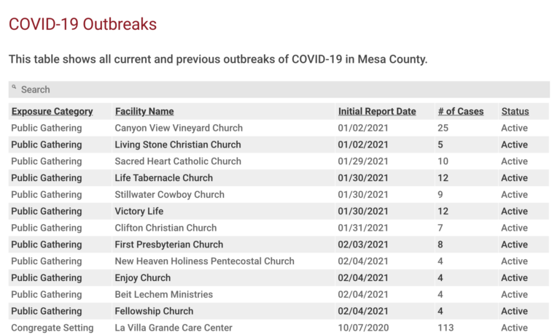Sort table by Status column header
The image size is (560, 335).
[515, 111]
